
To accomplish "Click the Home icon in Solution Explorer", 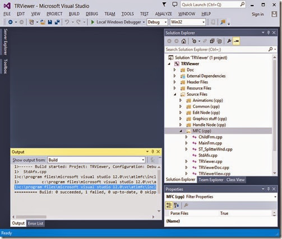I will [x=184, y=41].
